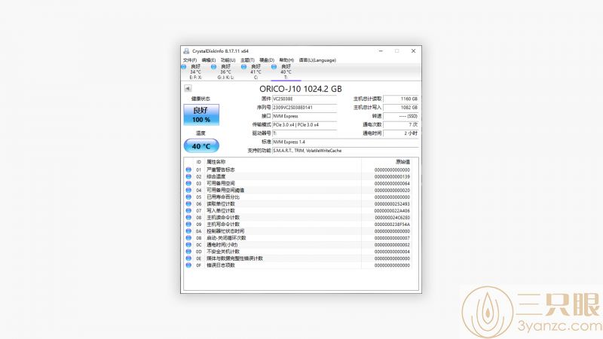Open the 硬盘(D) menu
The image size is (603, 339).
click(267, 60)
